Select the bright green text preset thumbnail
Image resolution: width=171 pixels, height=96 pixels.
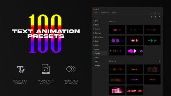(x=152, y=40)
